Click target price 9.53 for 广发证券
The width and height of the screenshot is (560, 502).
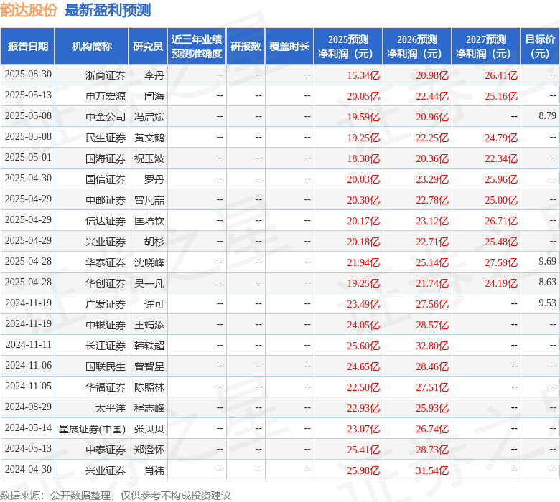click(x=547, y=303)
